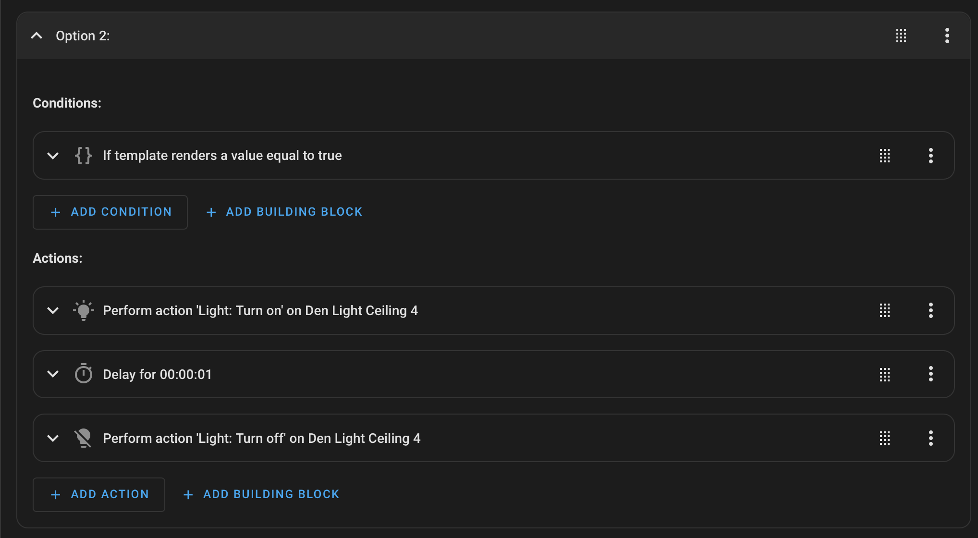Open Option 2 three-dot menu
The width and height of the screenshot is (978, 538).
click(947, 36)
